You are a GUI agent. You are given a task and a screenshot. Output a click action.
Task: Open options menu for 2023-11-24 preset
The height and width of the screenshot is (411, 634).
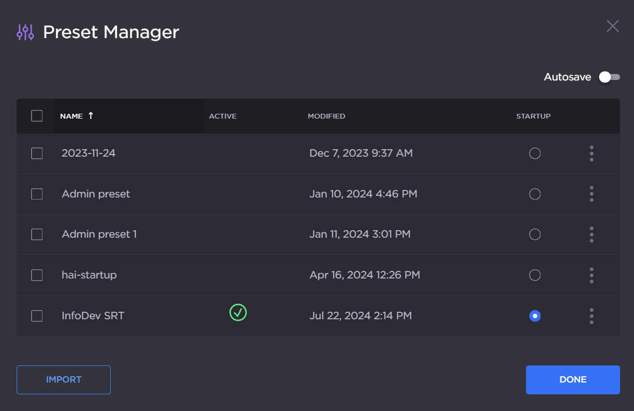pos(591,153)
